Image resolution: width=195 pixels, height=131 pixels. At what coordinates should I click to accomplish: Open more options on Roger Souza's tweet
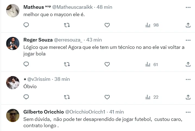188,40
